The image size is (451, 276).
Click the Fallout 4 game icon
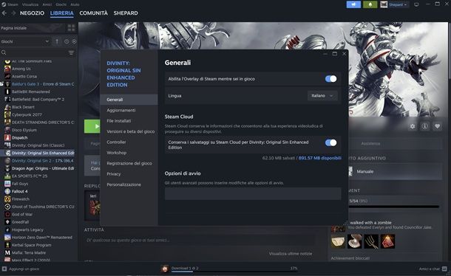pos(7,191)
